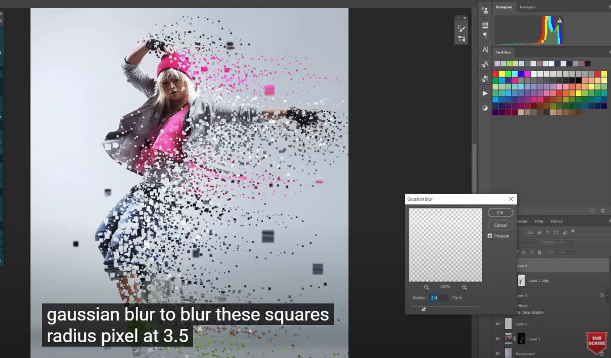Delete swatch trash icon in Swatches panel

click(603, 211)
